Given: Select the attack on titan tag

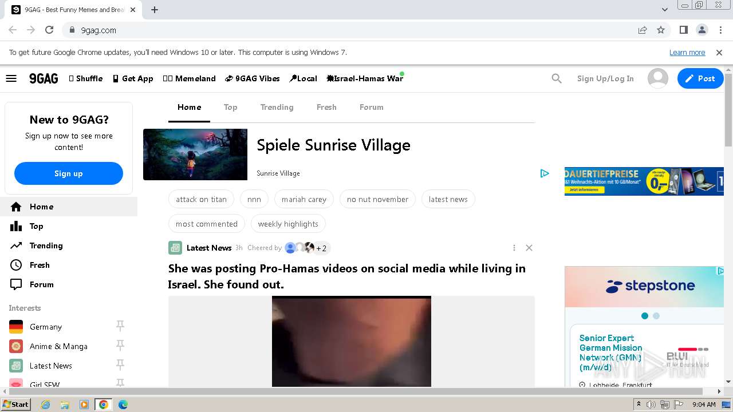Looking at the screenshot, I should click(201, 199).
